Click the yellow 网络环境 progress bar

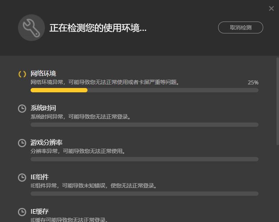tap(144, 90)
